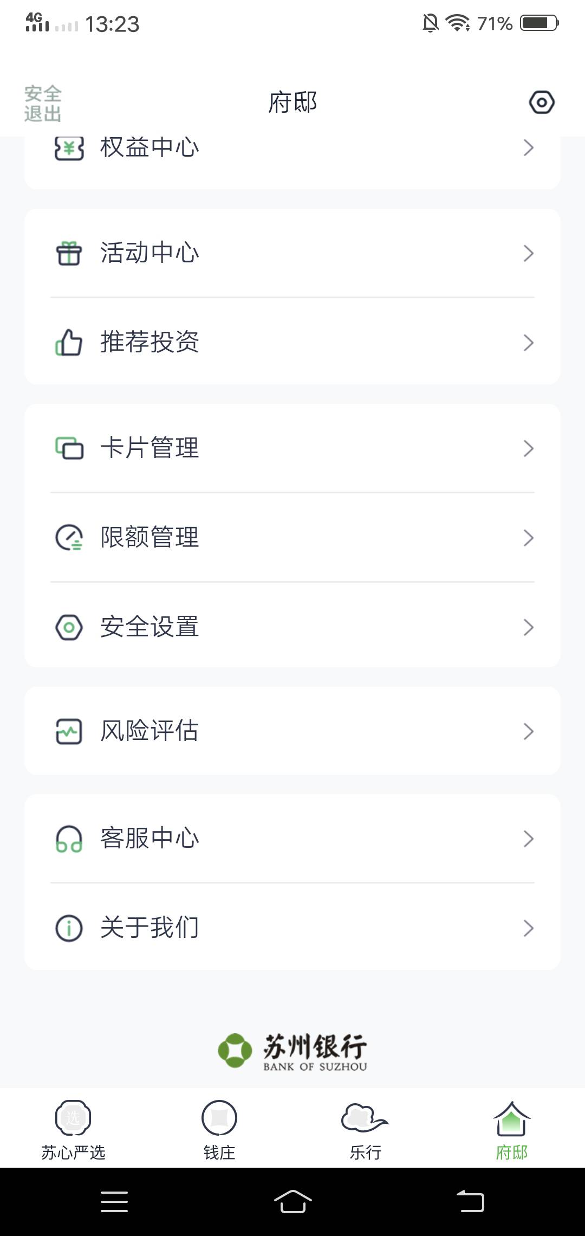Expand 限额管理 via its right chevron
585x1236 pixels.
(529, 538)
